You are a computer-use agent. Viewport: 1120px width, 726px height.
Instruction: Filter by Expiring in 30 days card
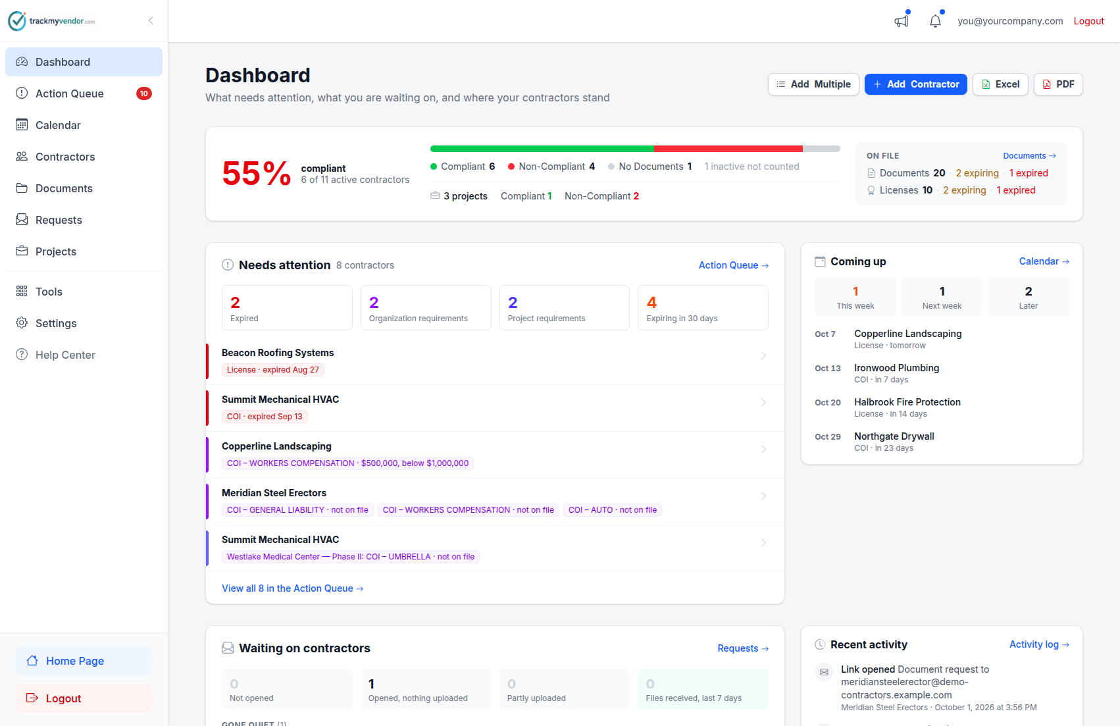coord(703,307)
